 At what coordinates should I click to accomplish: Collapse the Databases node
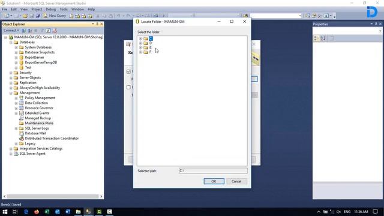[x=11, y=43]
